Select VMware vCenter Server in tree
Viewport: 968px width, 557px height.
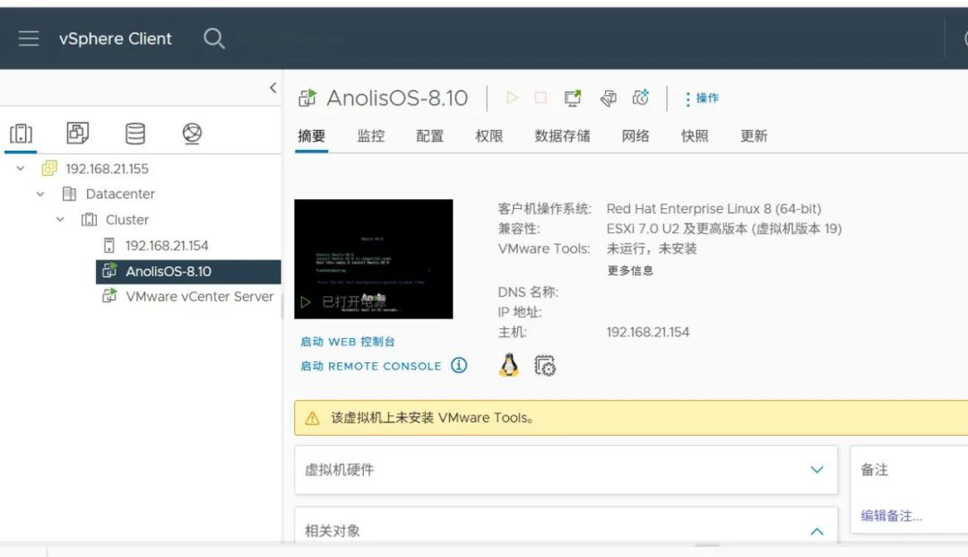point(199,296)
